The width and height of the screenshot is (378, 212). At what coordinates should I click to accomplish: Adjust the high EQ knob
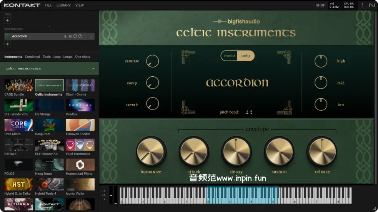click(321, 61)
